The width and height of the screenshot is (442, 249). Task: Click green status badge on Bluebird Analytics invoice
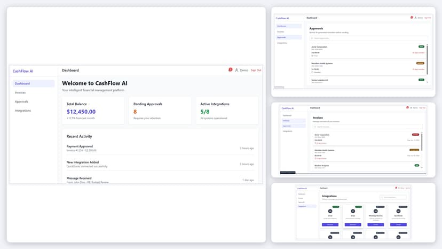coord(416,166)
